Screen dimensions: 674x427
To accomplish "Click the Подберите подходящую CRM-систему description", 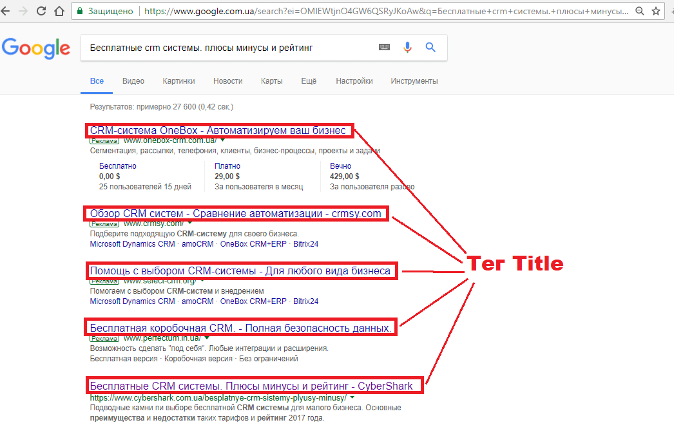I will pyautogui.click(x=195, y=234).
